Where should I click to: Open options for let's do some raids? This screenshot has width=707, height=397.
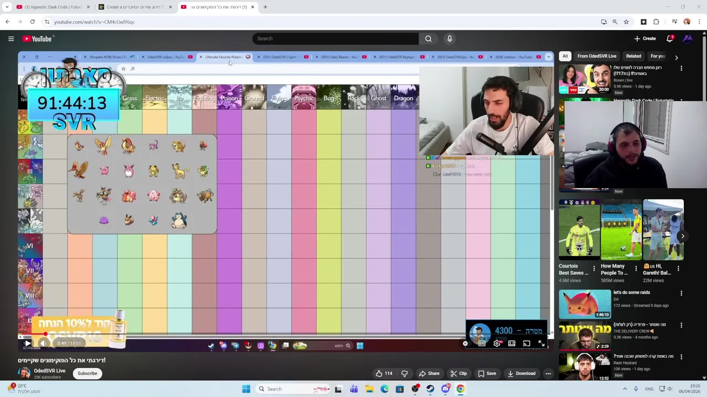click(681, 293)
